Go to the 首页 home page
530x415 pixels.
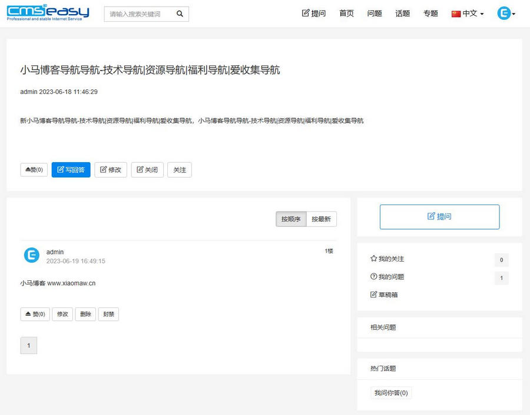(346, 14)
